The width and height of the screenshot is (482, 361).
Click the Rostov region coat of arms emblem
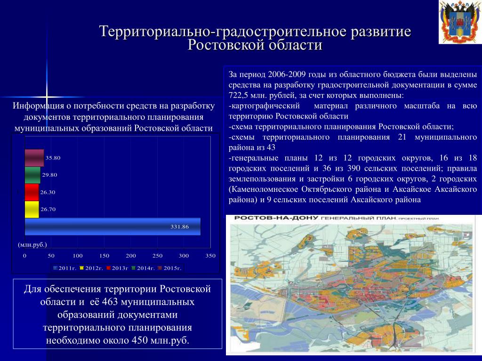[x=460, y=22]
